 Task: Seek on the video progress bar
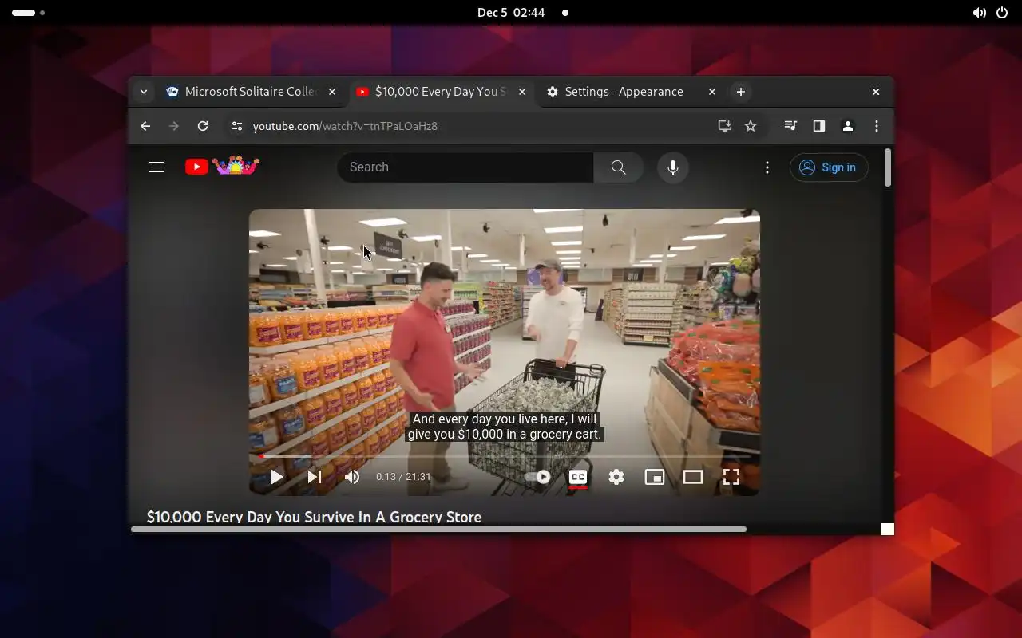pos(505,456)
